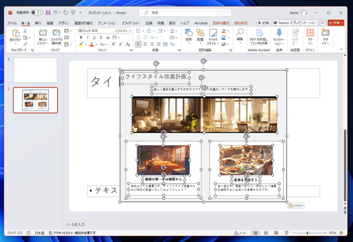Image resolution: width=353 pixels, height=242 pixels.
Task: Open the Insert (挿入) tab
Action: click(38, 23)
